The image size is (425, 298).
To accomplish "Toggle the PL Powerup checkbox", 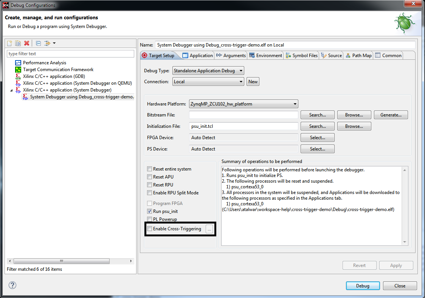I will pos(149,219).
